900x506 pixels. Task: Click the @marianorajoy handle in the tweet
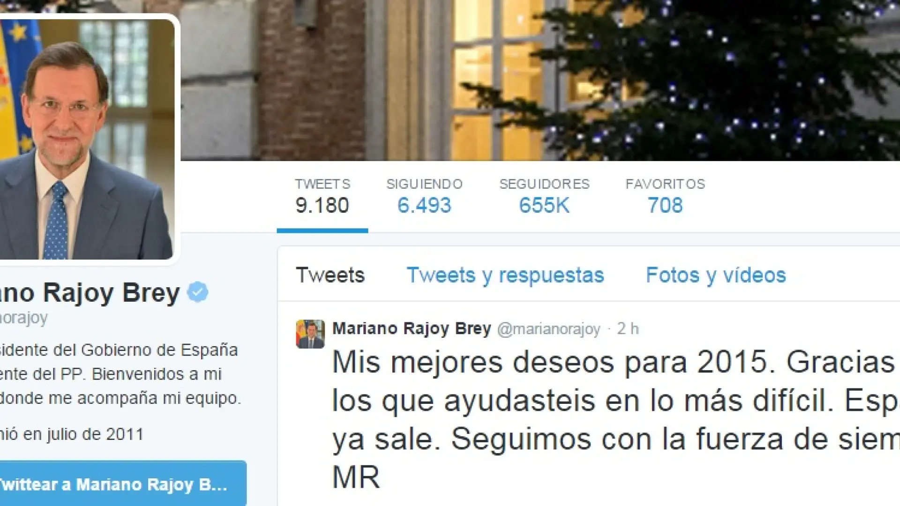coord(548,329)
